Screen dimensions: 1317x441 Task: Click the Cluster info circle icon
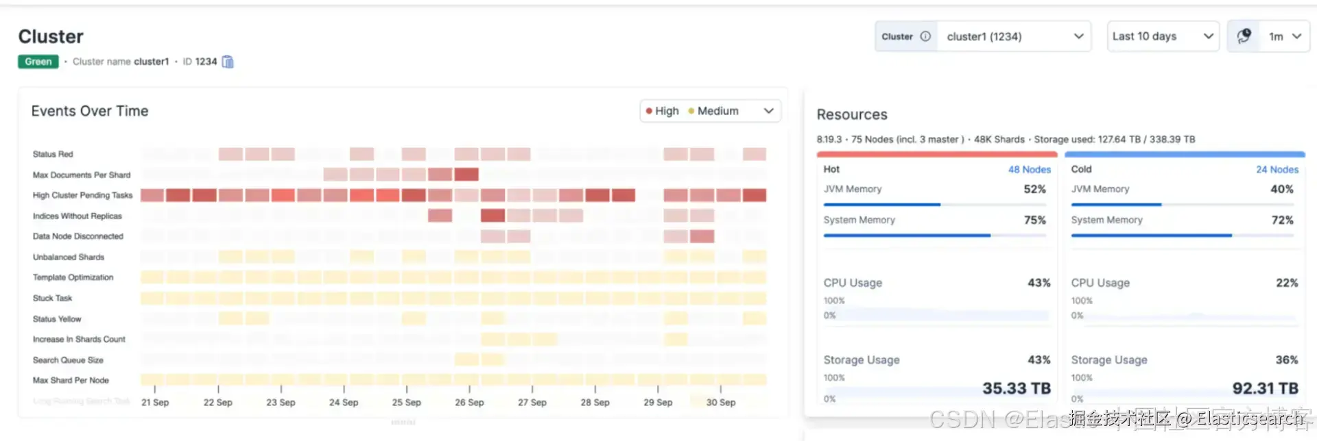925,36
